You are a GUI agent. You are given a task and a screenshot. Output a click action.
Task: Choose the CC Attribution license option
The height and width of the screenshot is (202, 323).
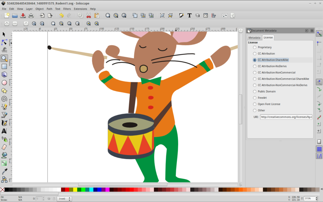tap(255, 53)
